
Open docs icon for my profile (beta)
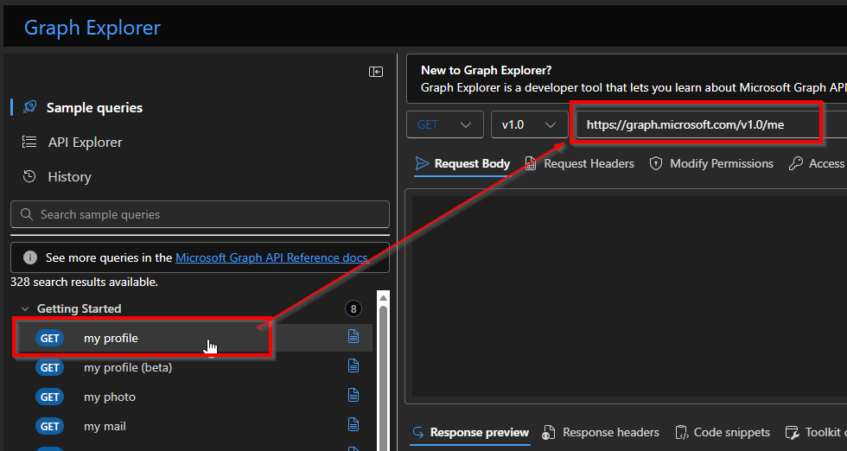pyautogui.click(x=353, y=366)
